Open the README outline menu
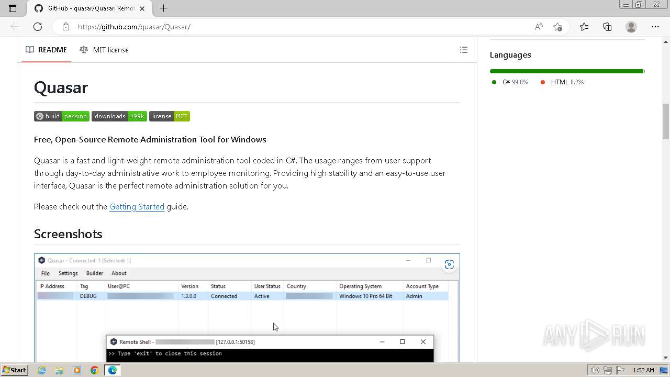Viewport: 670px width, 377px height. coord(463,50)
